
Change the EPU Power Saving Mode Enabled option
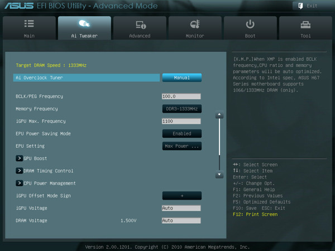(182, 134)
